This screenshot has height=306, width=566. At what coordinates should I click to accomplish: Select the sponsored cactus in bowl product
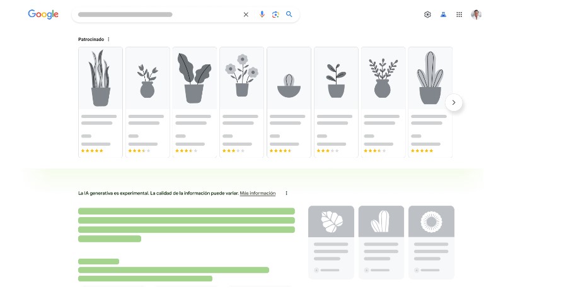tap(289, 101)
